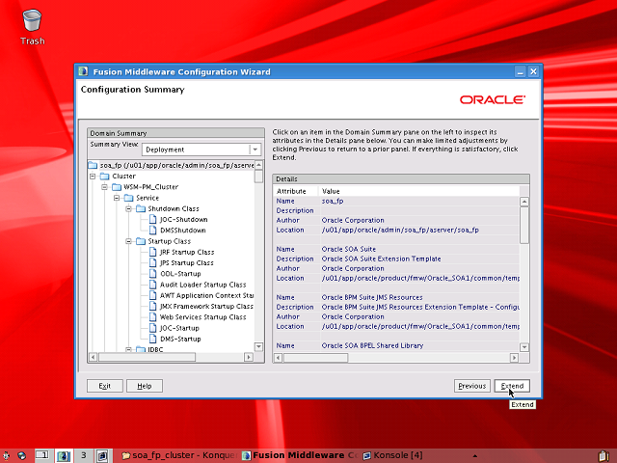The image size is (617, 463).
Task: Collapse the Cluster tree node
Action: pyautogui.click(x=93, y=176)
